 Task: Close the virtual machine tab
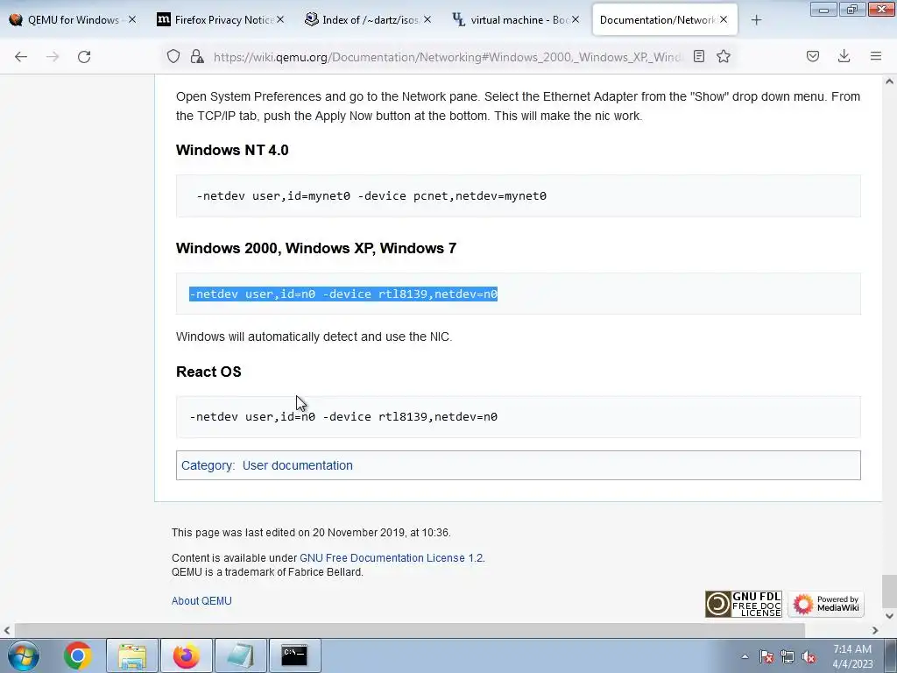tap(576, 19)
